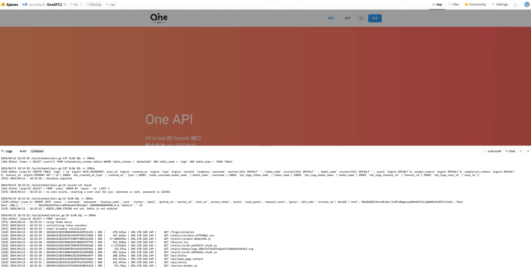Select the Container logs tab
Image resolution: width=531 pixels, height=268 pixels.
(x=37, y=151)
